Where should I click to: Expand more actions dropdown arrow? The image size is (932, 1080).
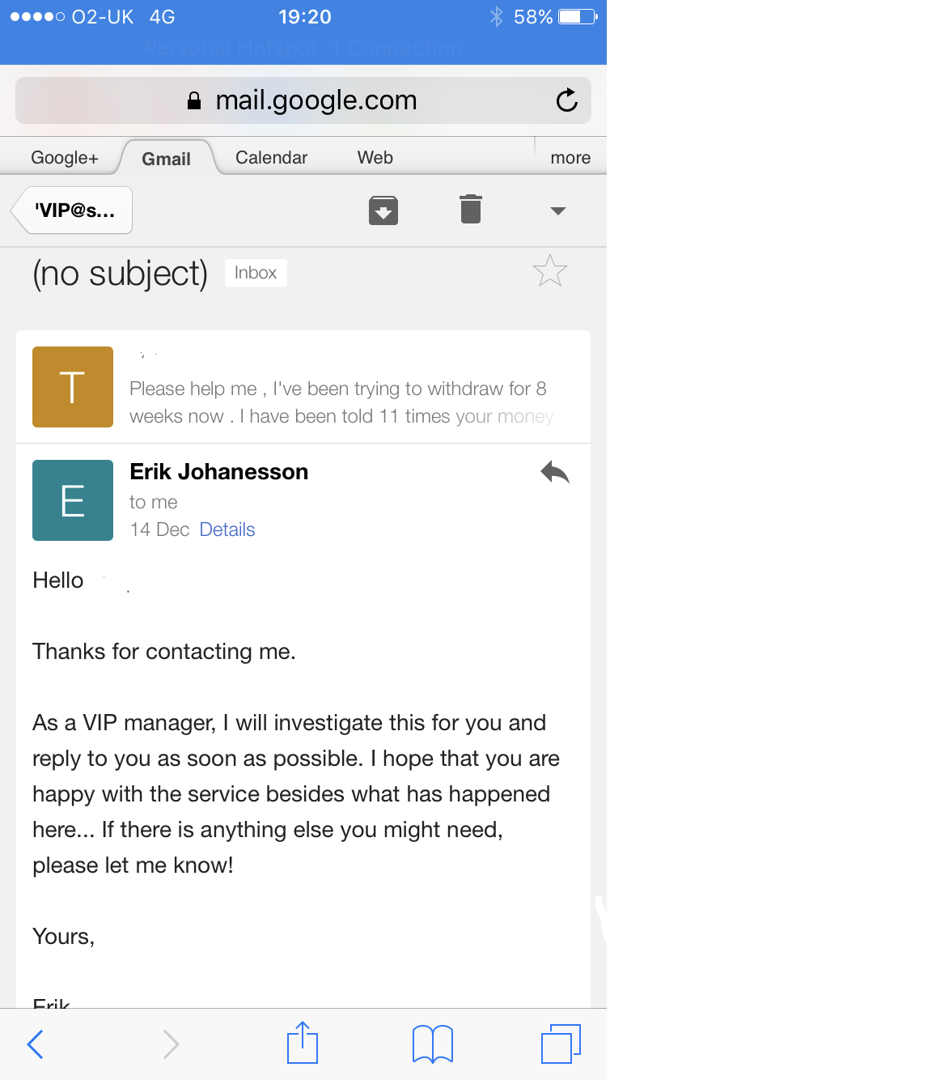(x=557, y=210)
